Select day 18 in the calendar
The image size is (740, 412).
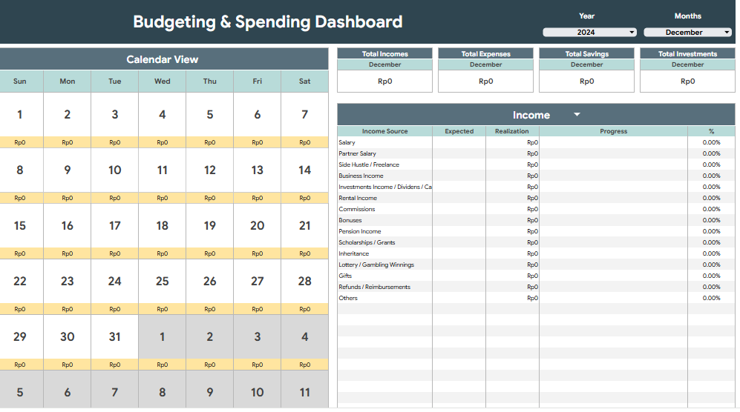[x=162, y=226]
